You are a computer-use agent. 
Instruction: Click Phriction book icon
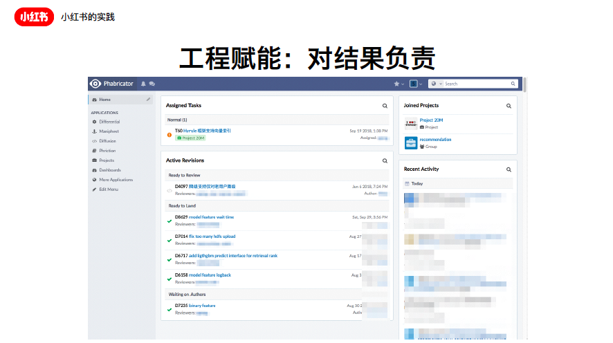coord(94,151)
